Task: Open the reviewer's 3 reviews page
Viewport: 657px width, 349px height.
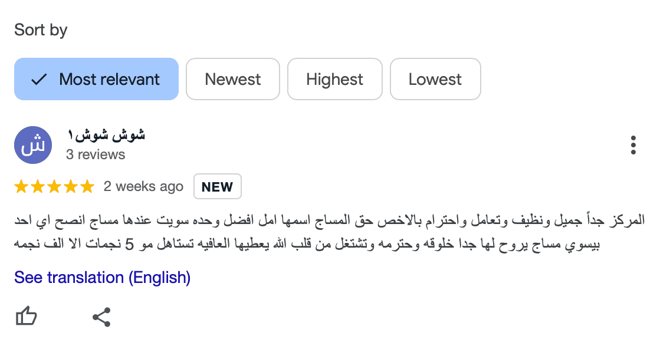Action: (97, 154)
